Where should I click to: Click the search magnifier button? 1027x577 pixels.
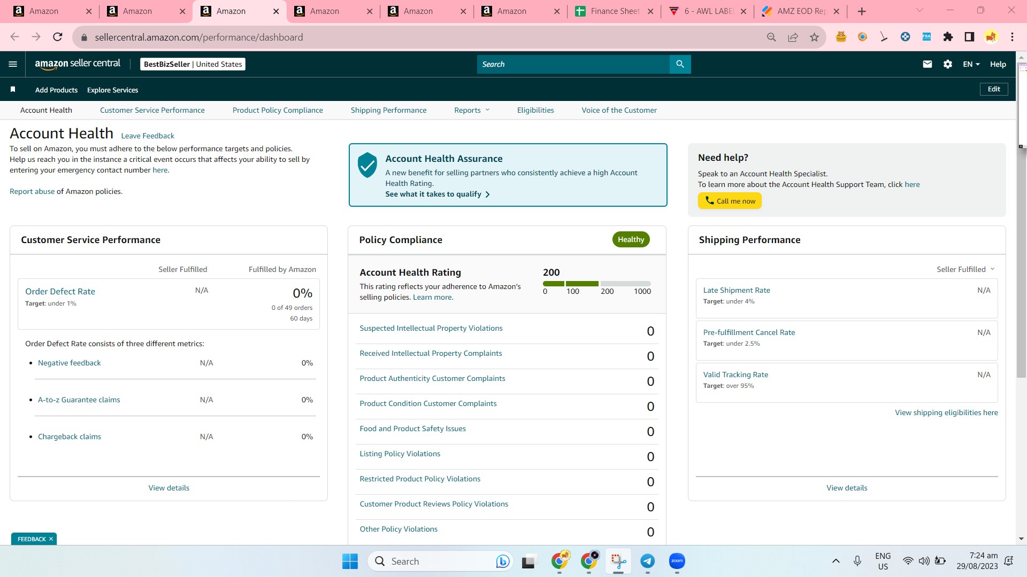pos(680,64)
